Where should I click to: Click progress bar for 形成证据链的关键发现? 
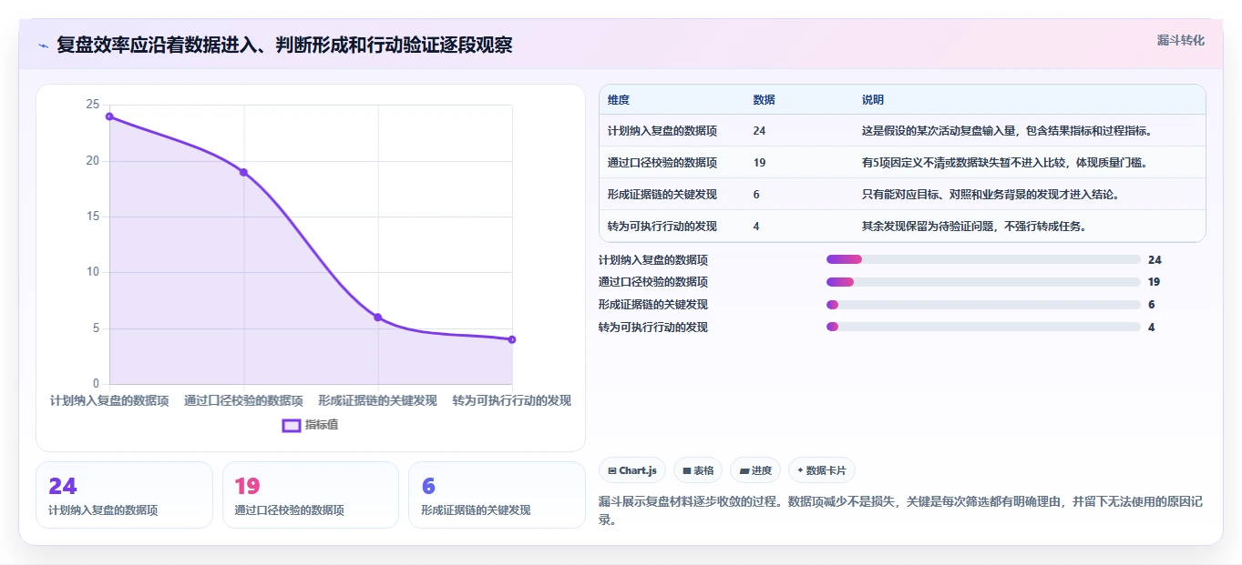coord(983,305)
